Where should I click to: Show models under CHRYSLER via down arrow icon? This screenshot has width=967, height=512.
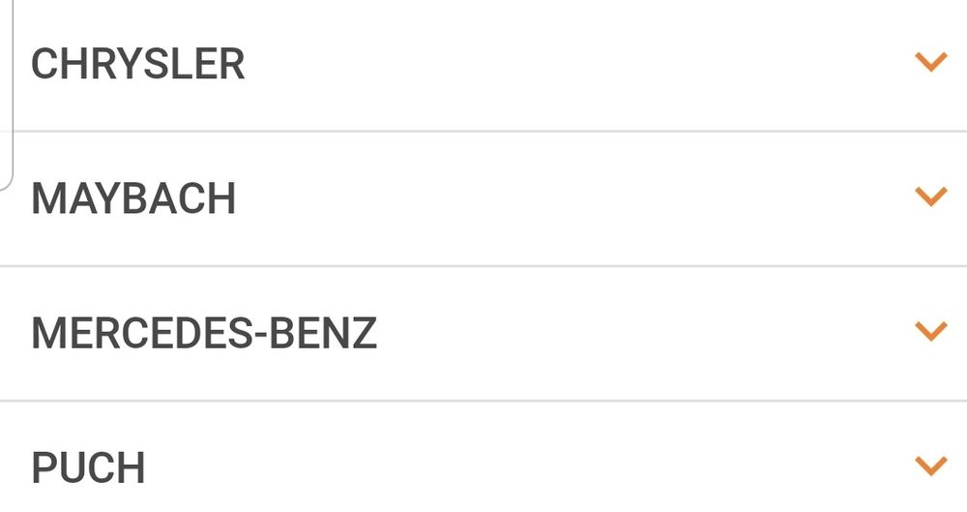pyautogui.click(x=930, y=63)
